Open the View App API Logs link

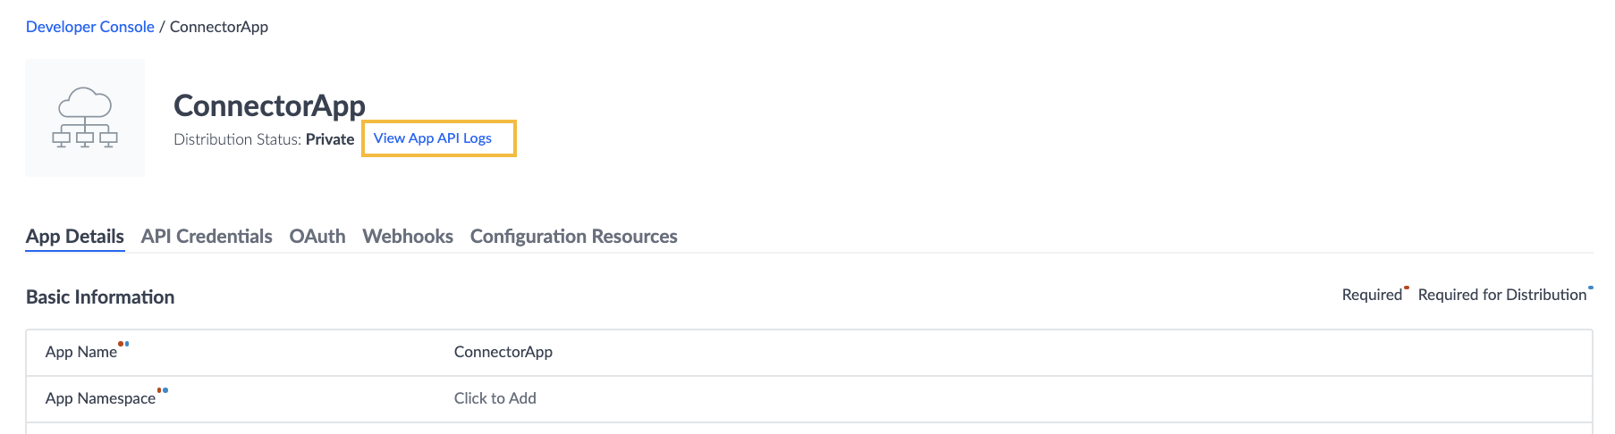(433, 138)
